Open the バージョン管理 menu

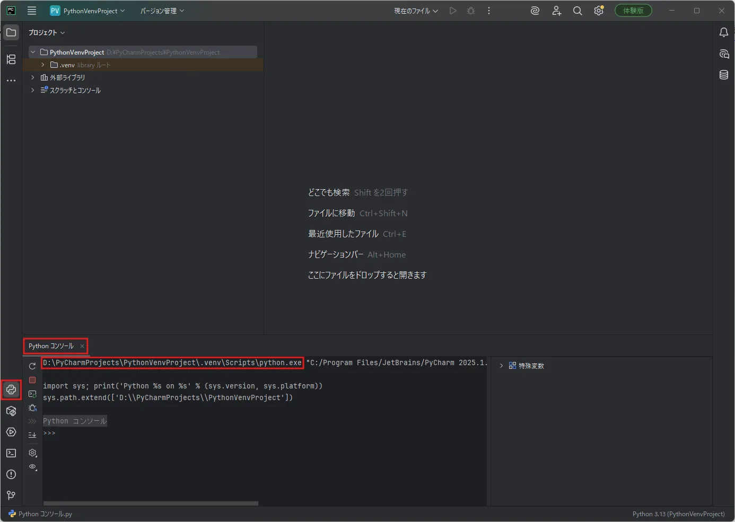click(x=162, y=11)
